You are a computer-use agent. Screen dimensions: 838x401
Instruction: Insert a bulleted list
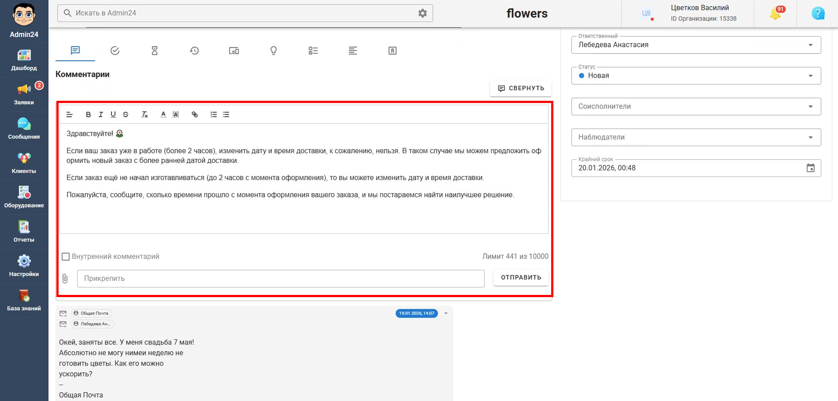226,114
